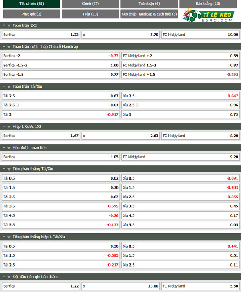Pick Xỉu 0.5 at -0.091

[180, 178]
